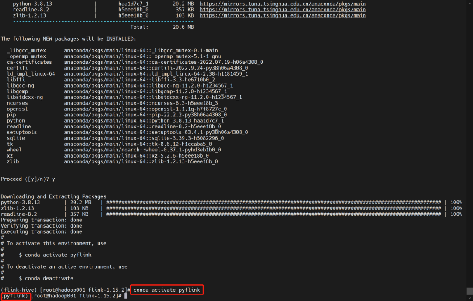This screenshot has height=301, width=473.
Task: Click the 'libgomp' package name
Action: pyautogui.click(x=17, y=91)
